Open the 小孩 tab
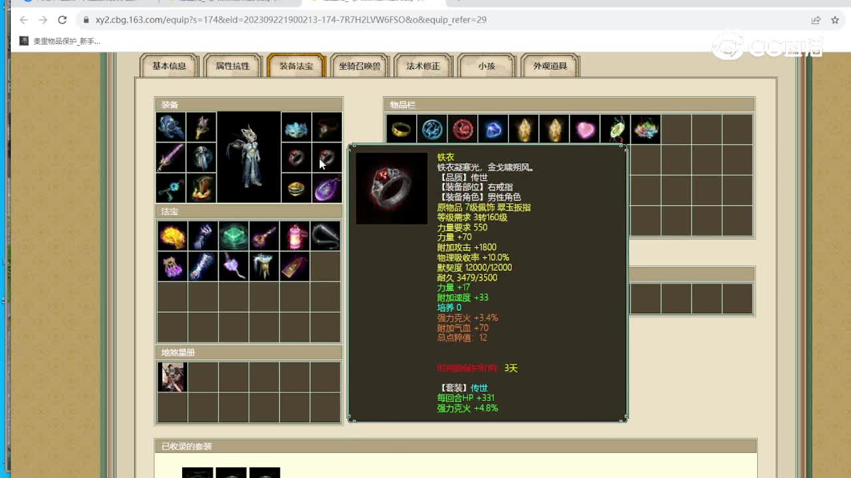 tap(487, 66)
